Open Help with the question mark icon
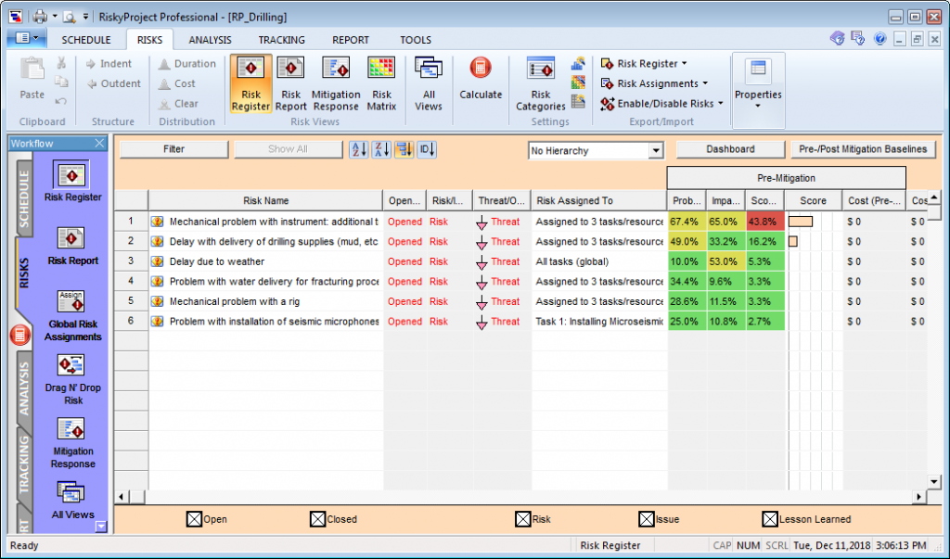The width and height of the screenshot is (950, 559). (x=879, y=39)
